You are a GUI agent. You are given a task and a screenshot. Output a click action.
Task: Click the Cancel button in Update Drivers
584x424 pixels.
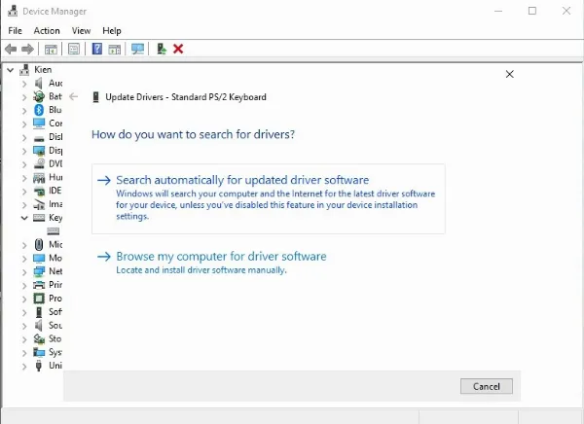click(487, 386)
